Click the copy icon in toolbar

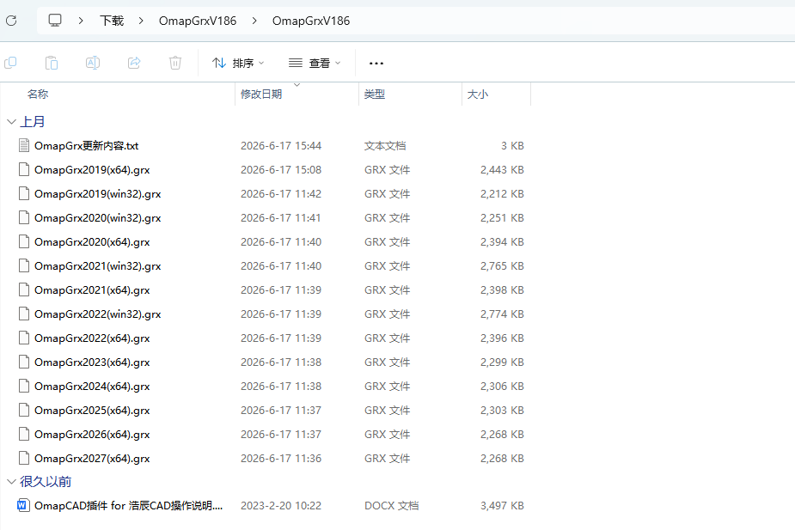tap(10, 63)
